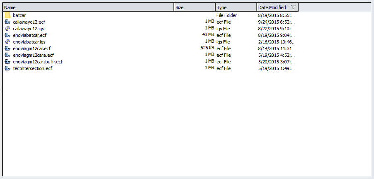This screenshot has height=179, width=374.
Task: Select the testintersection.ecf filename
Action: (x=33, y=68)
